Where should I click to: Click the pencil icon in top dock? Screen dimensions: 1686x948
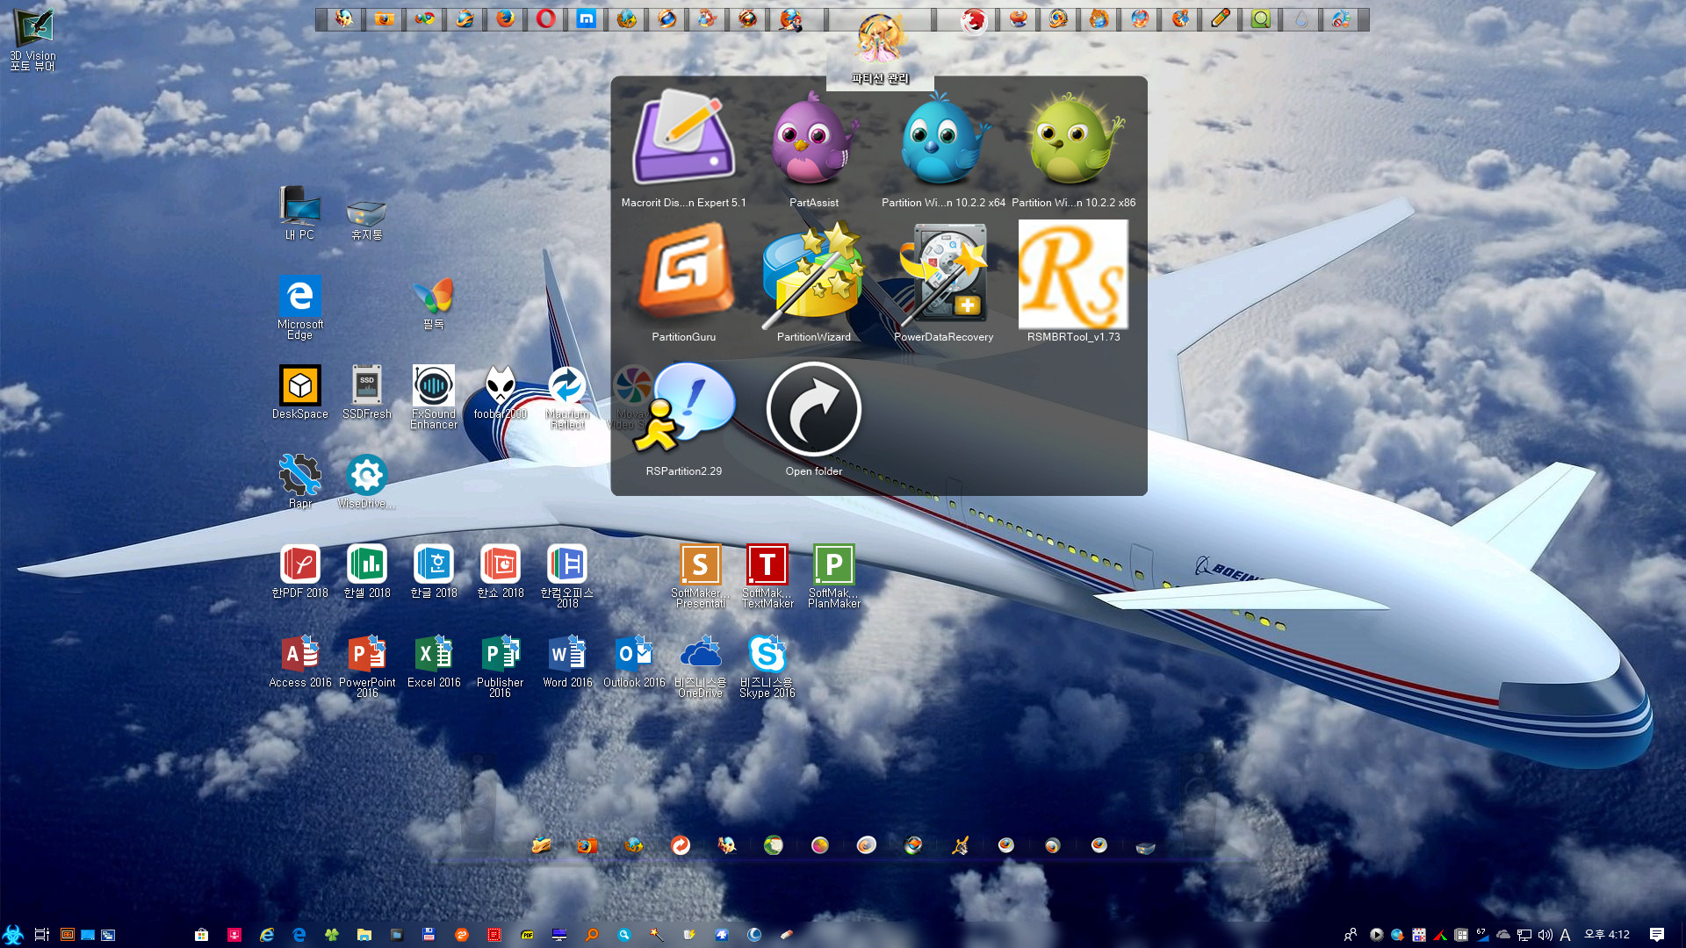(1220, 18)
